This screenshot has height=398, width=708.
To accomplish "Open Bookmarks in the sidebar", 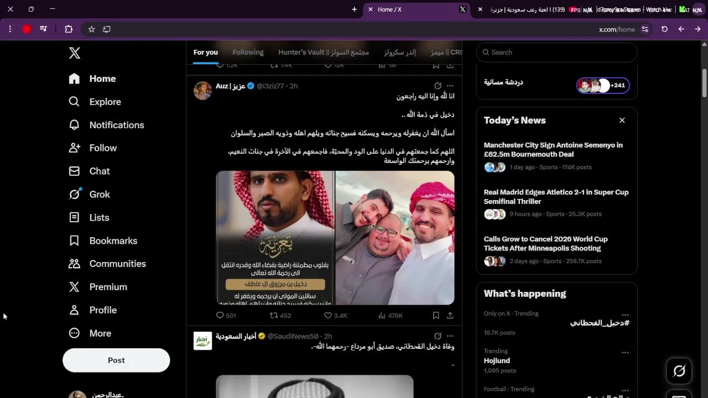I will pyautogui.click(x=103, y=241).
